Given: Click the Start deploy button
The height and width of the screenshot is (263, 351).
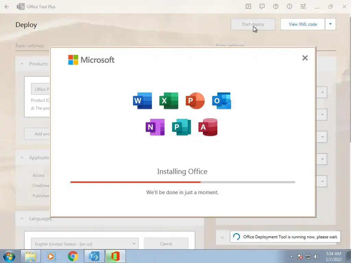Looking at the screenshot, I should click(x=253, y=24).
